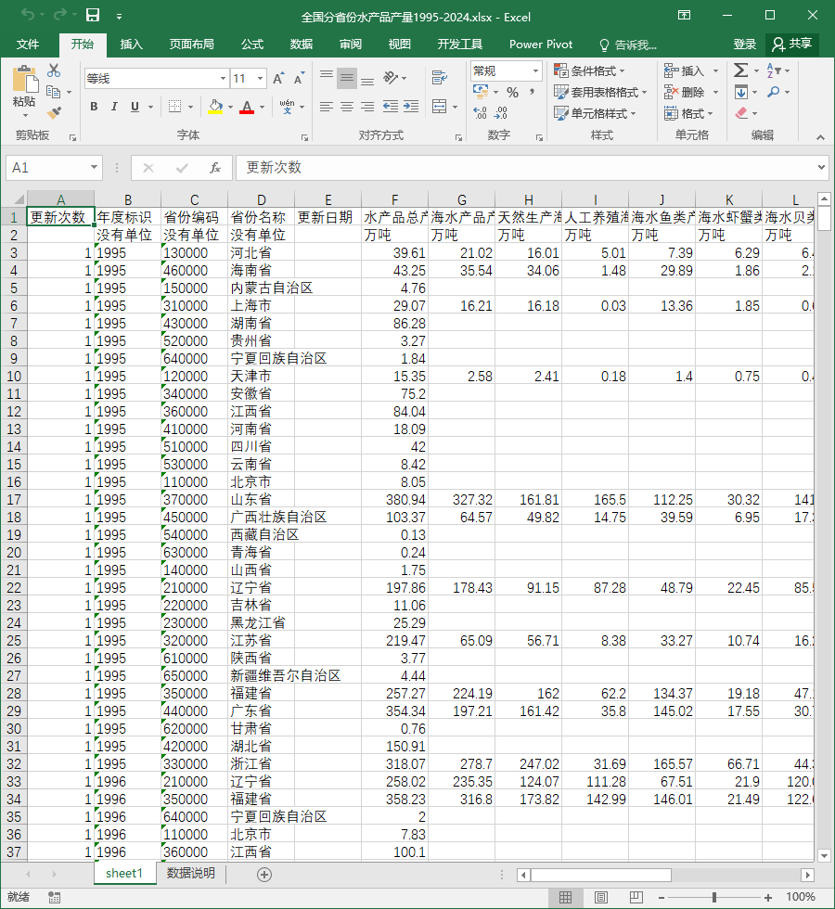Open the font size dropdown
This screenshot has width=835, height=909.
pyautogui.click(x=261, y=78)
